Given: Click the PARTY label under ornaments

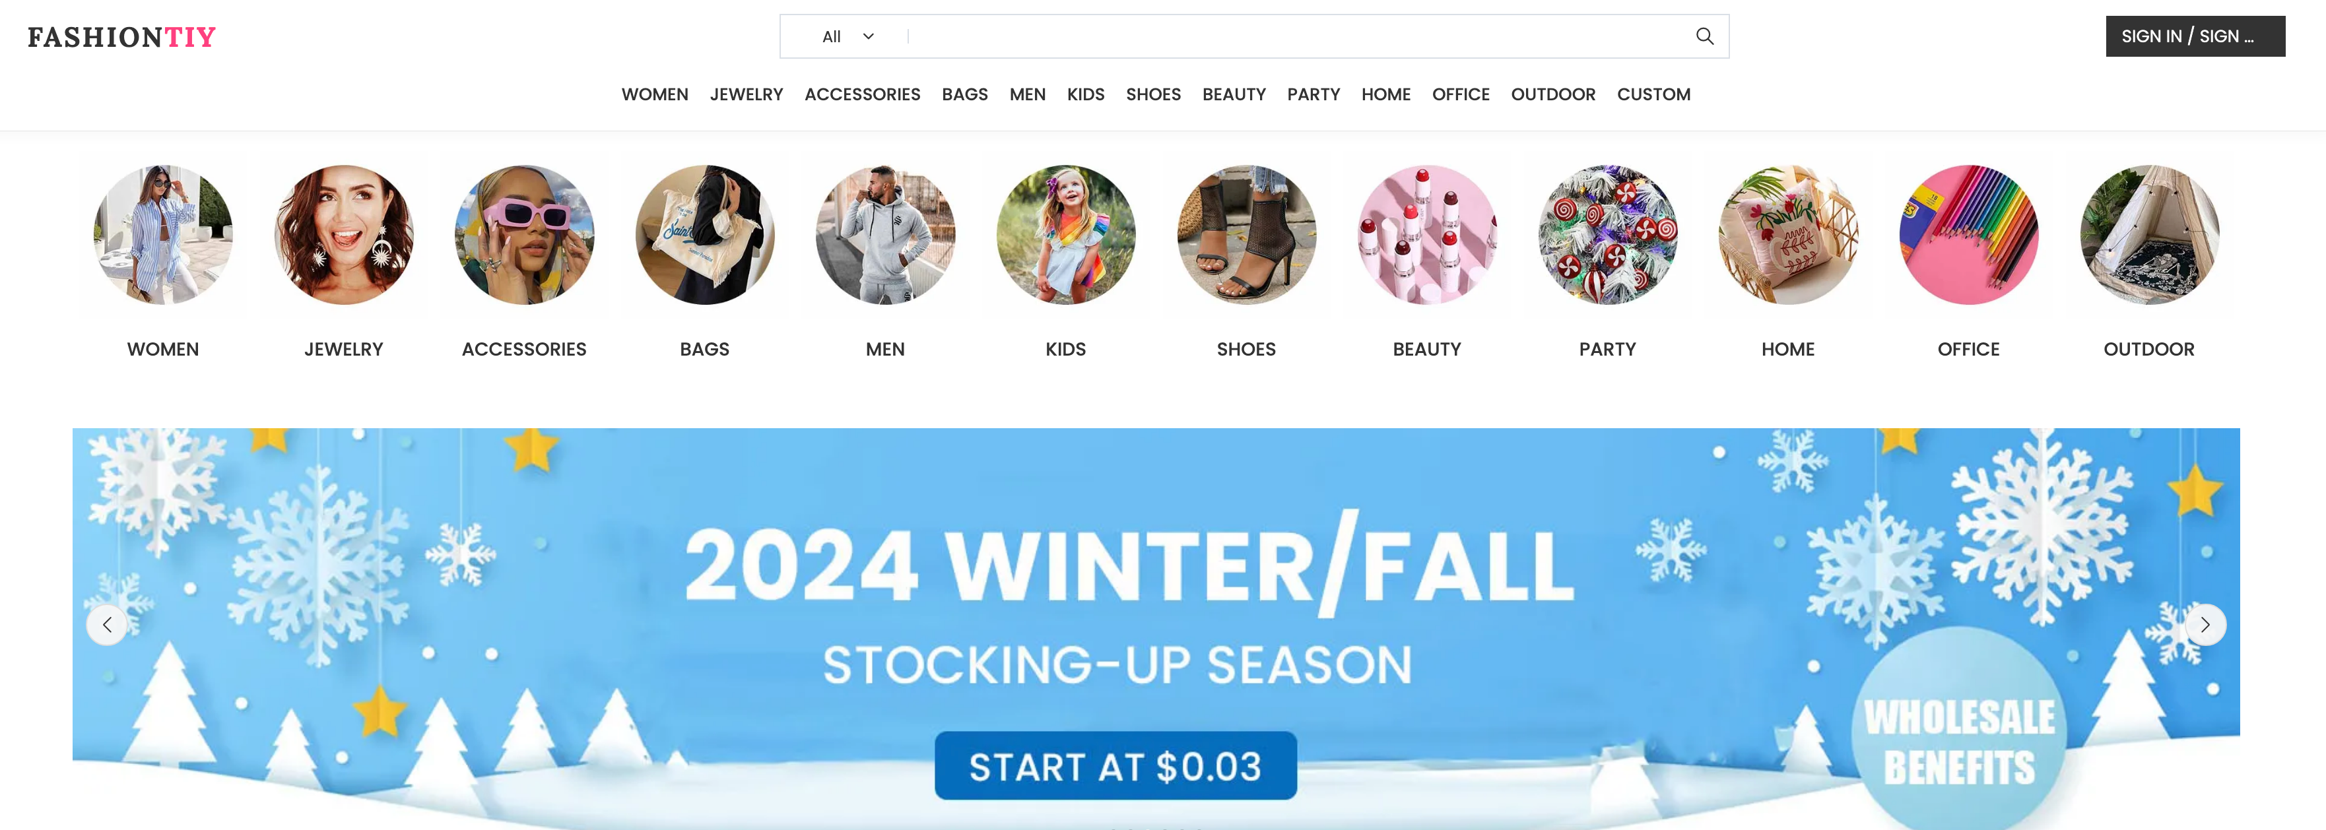Looking at the screenshot, I should click(1607, 349).
